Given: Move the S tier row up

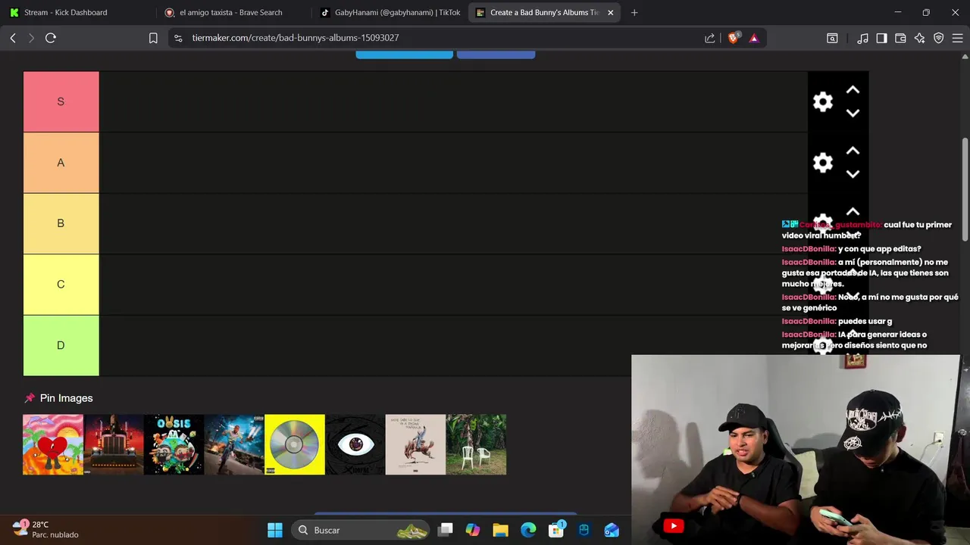Looking at the screenshot, I should coord(853,90).
